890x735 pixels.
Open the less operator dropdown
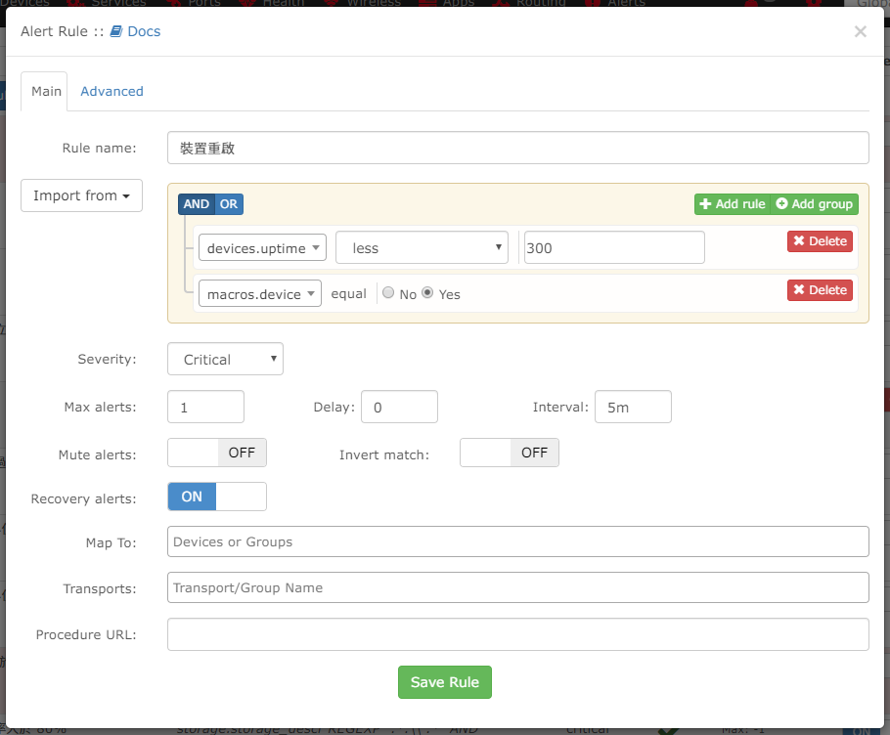pyautogui.click(x=422, y=248)
